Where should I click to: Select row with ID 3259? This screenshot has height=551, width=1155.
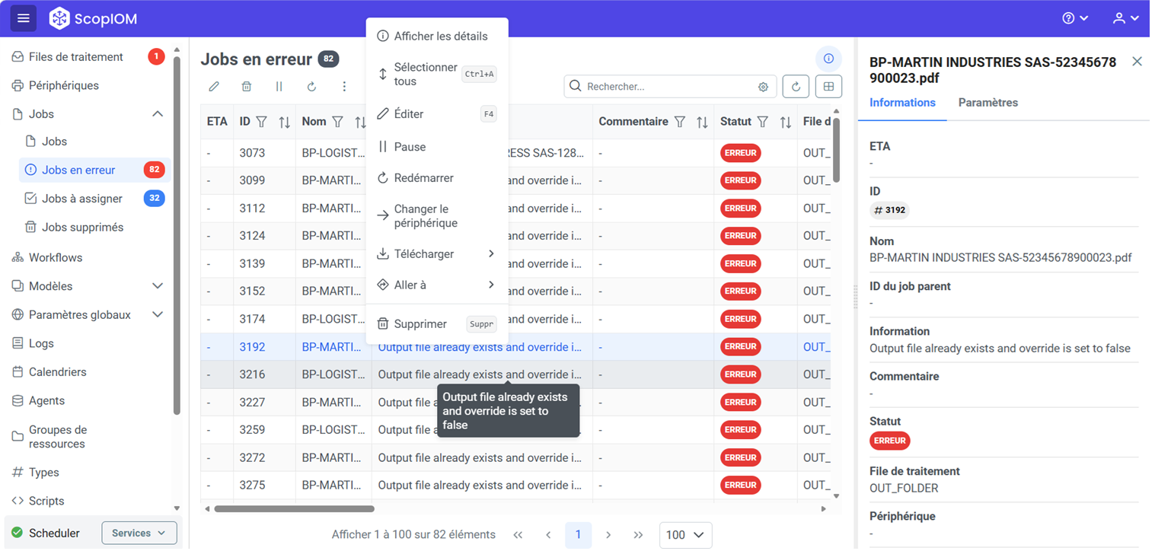515,430
